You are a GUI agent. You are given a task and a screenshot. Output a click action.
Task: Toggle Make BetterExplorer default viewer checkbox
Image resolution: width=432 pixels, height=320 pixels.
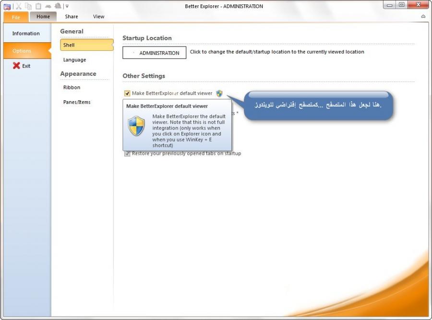coord(127,94)
